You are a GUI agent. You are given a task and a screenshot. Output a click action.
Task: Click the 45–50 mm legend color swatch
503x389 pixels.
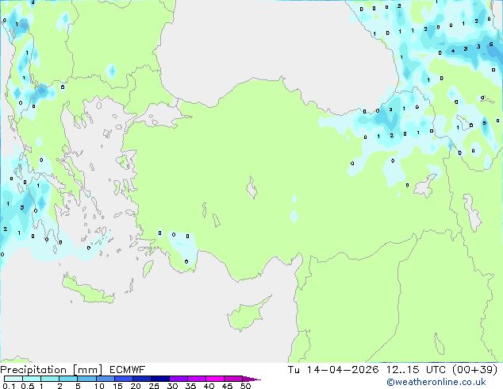[233, 379]
